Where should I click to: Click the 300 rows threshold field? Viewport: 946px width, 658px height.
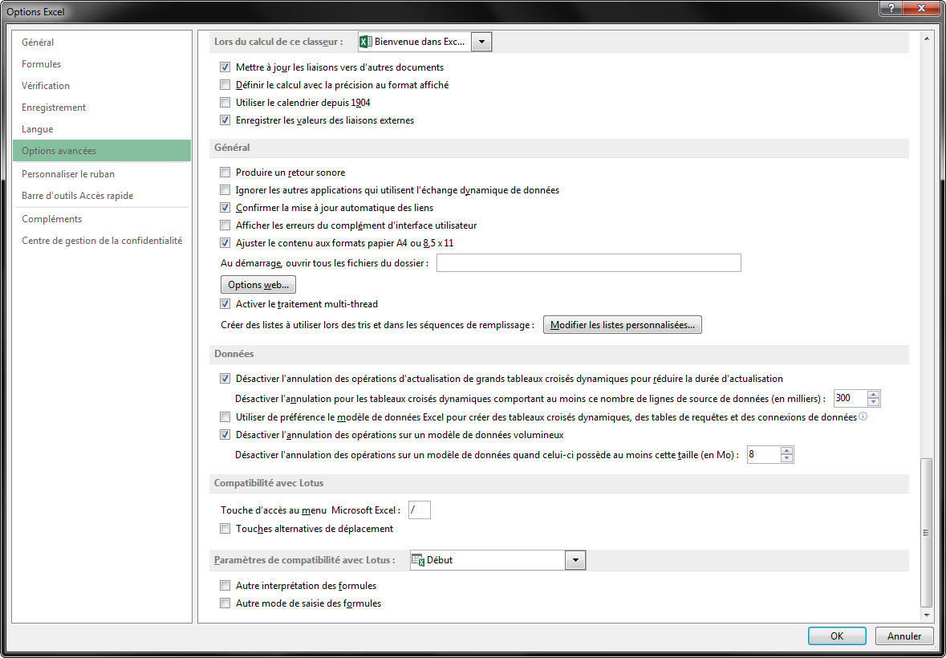851,398
